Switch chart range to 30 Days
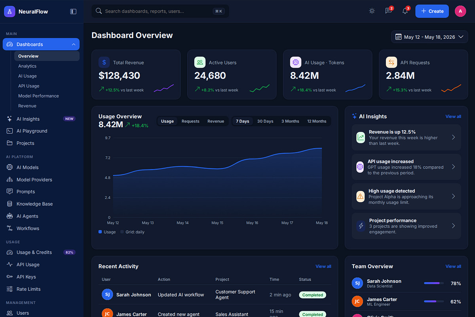475x317 pixels. [x=265, y=121]
